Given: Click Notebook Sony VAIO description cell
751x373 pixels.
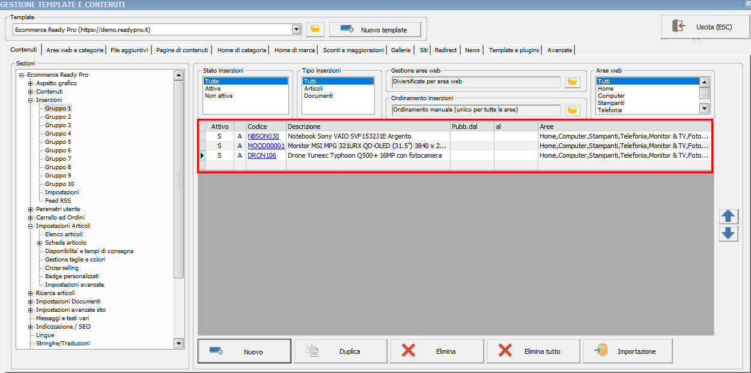Looking at the screenshot, I should [x=368, y=137].
